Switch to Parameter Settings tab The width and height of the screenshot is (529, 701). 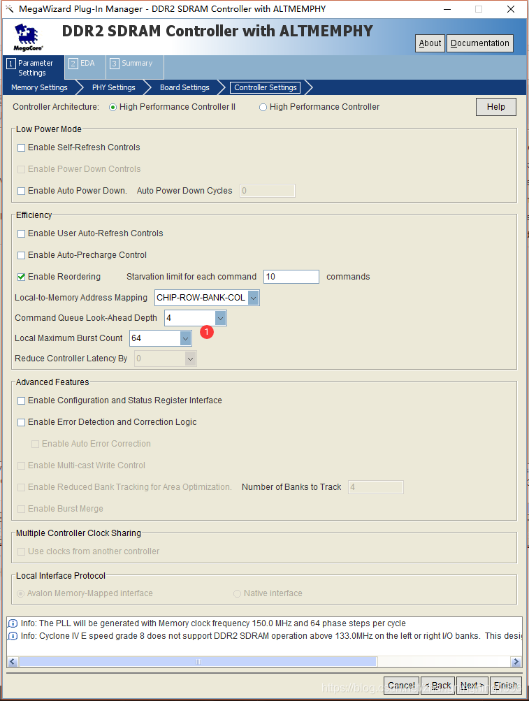pyautogui.click(x=34, y=68)
